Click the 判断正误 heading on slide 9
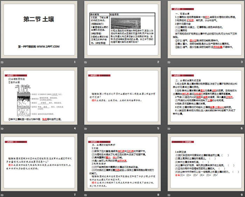 point(181,152)
